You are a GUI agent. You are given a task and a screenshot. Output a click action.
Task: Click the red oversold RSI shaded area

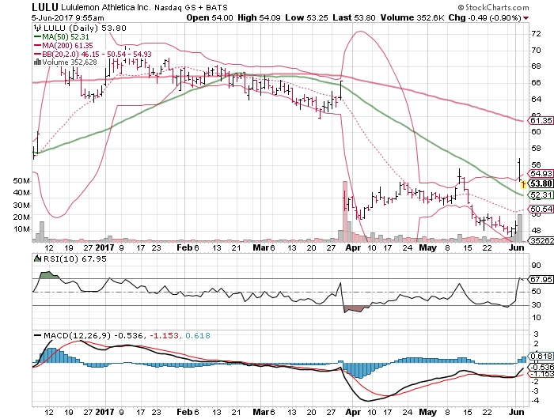[355, 309]
